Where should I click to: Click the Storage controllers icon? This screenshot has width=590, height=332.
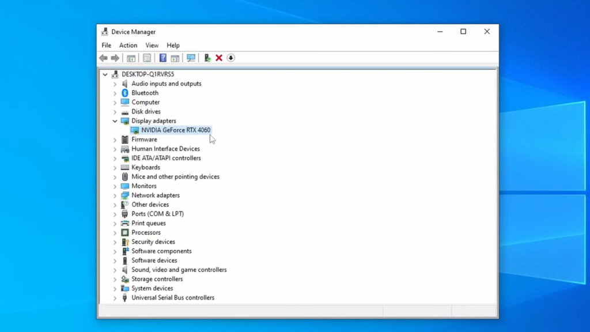click(125, 280)
